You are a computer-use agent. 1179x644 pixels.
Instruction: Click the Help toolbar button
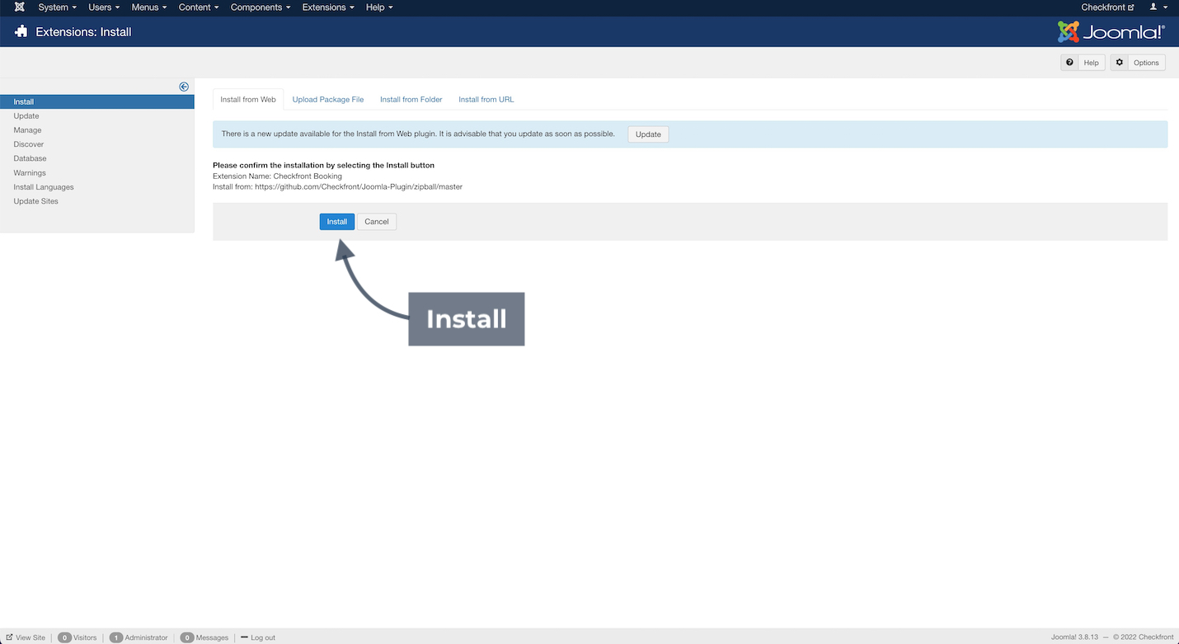coord(1081,63)
